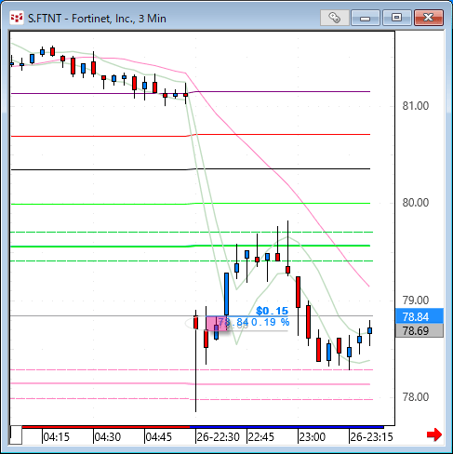Viewport: 453px width, 454px height.
Task: Click the 80.00 price scale label
Action: 416,203
